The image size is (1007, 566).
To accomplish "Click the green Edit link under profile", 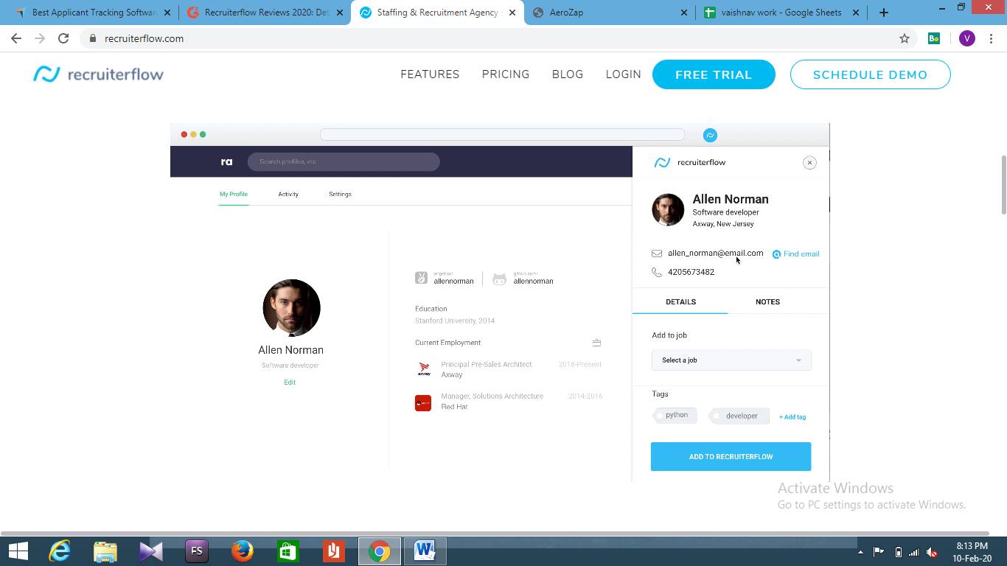I will [x=290, y=382].
